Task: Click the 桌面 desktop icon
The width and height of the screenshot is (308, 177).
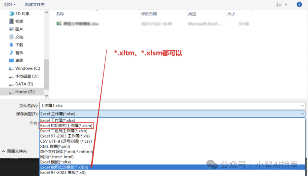Action: 11,61
